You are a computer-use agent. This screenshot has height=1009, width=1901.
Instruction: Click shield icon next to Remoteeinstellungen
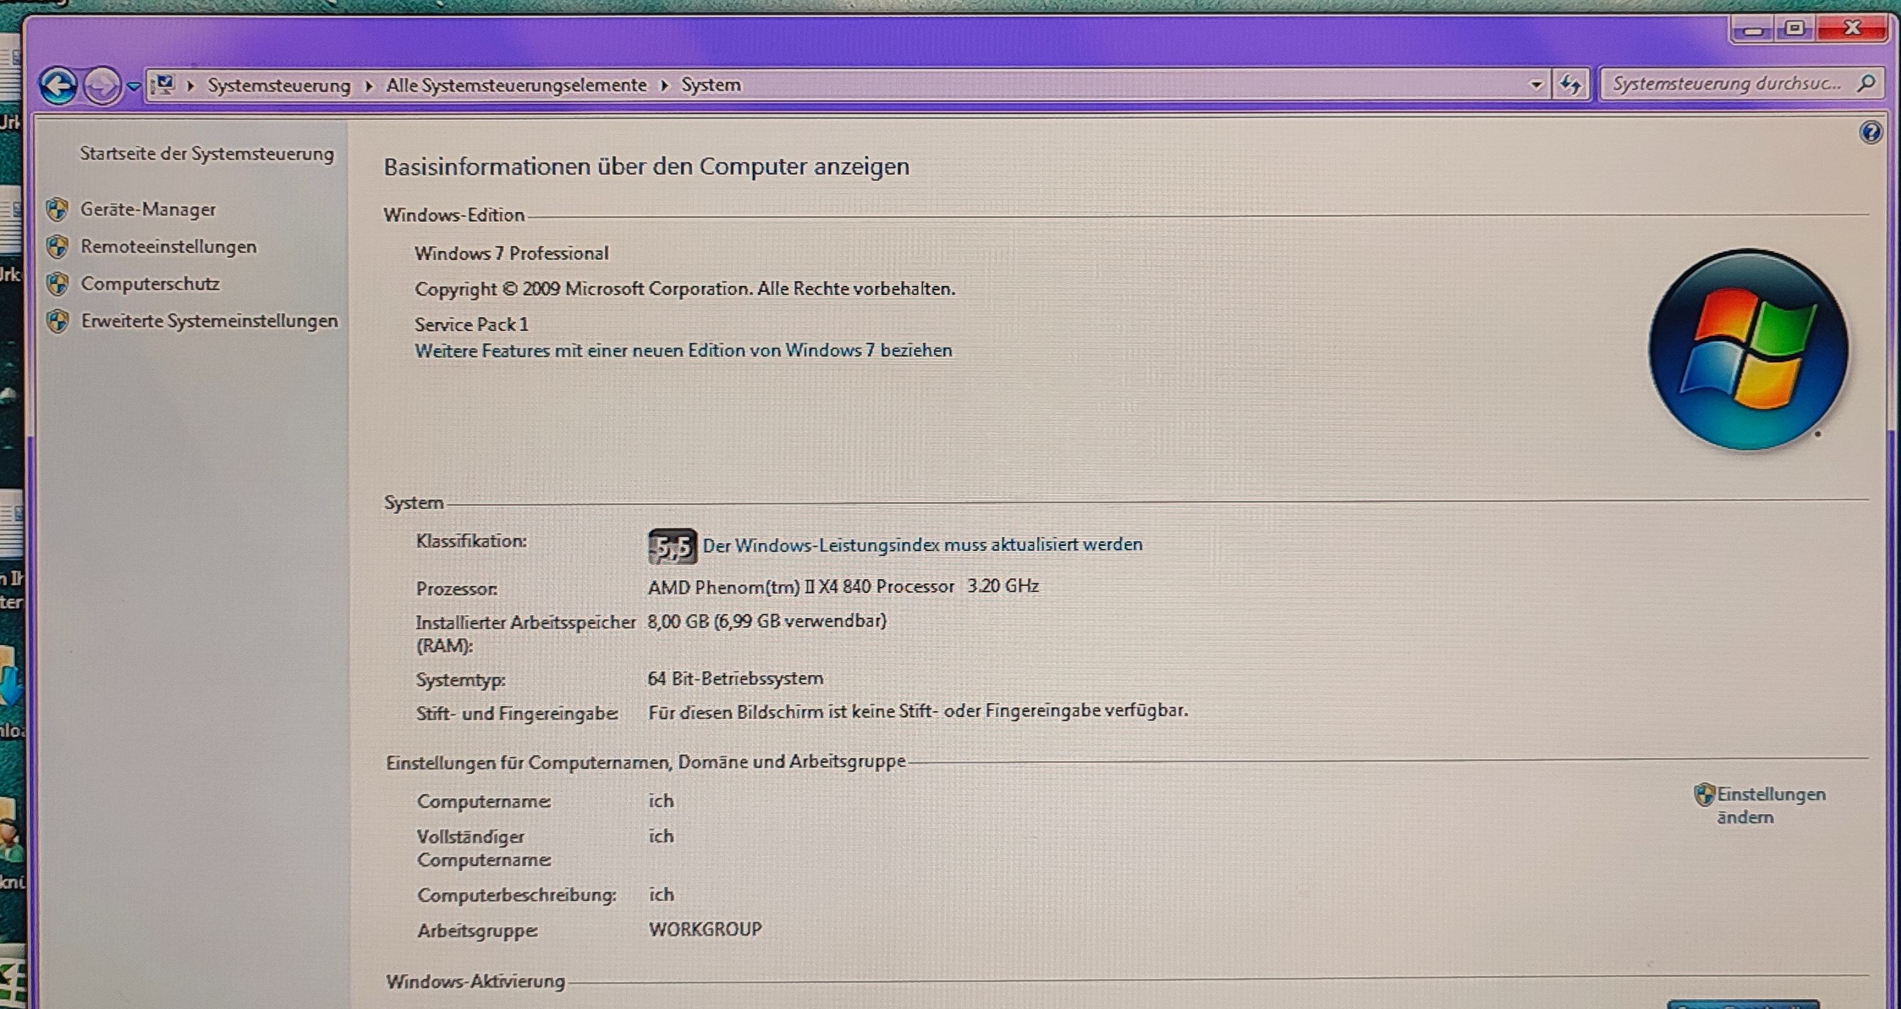click(57, 246)
